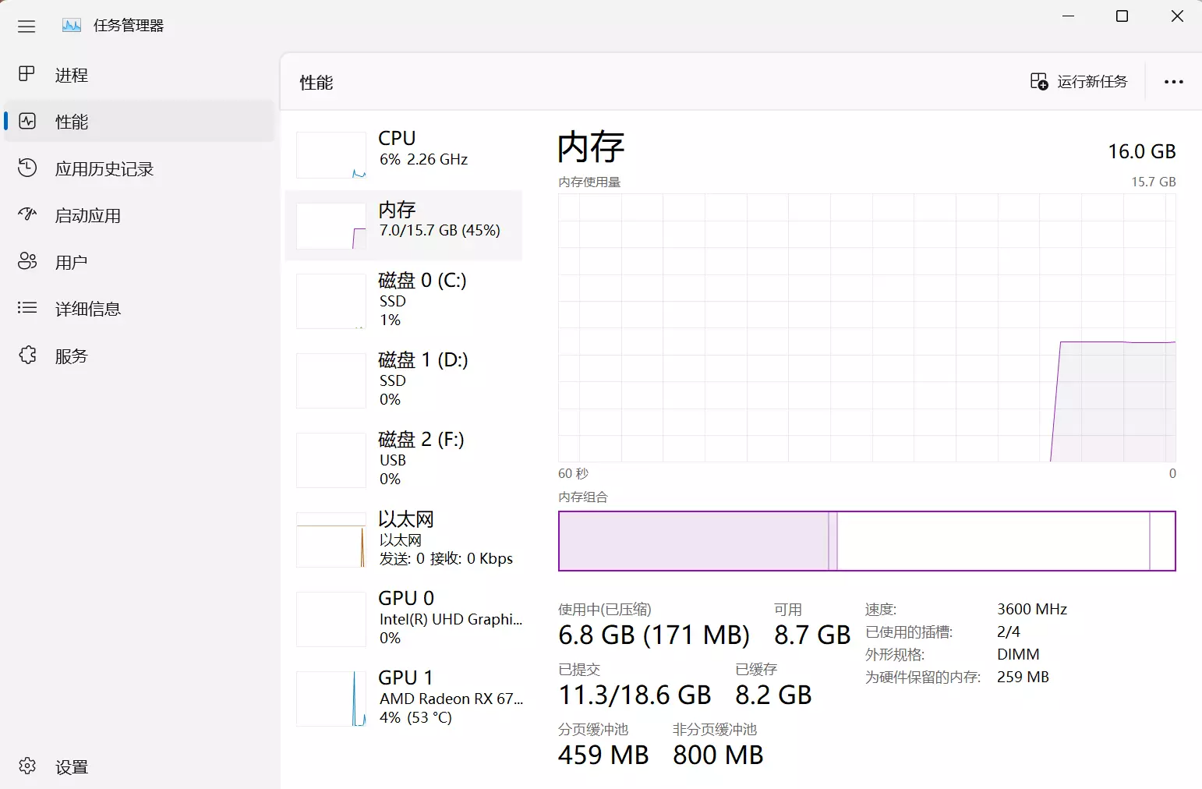Open the hamburger navigation menu

coord(26,26)
